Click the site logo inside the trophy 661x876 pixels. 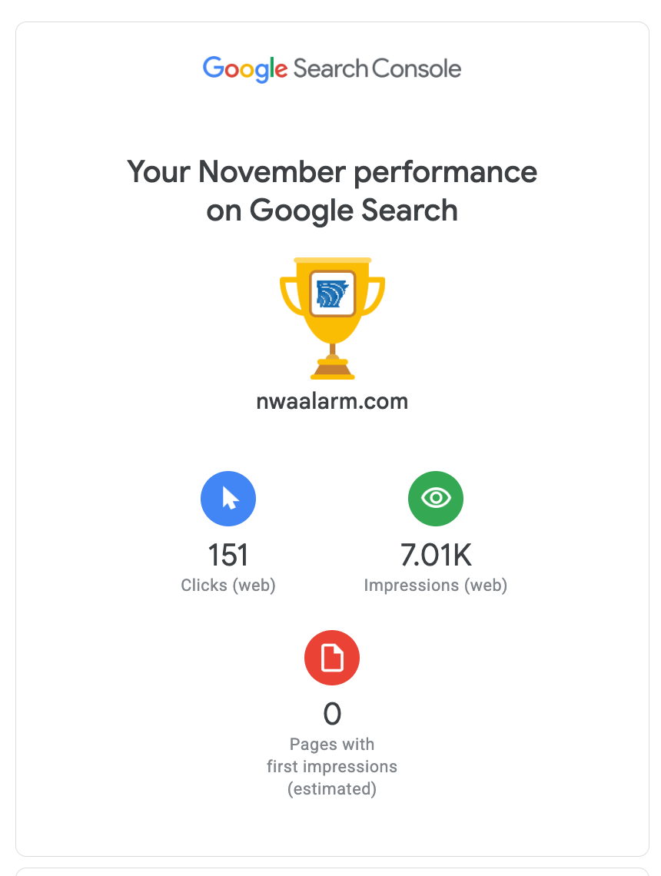pyautogui.click(x=332, y=294)
